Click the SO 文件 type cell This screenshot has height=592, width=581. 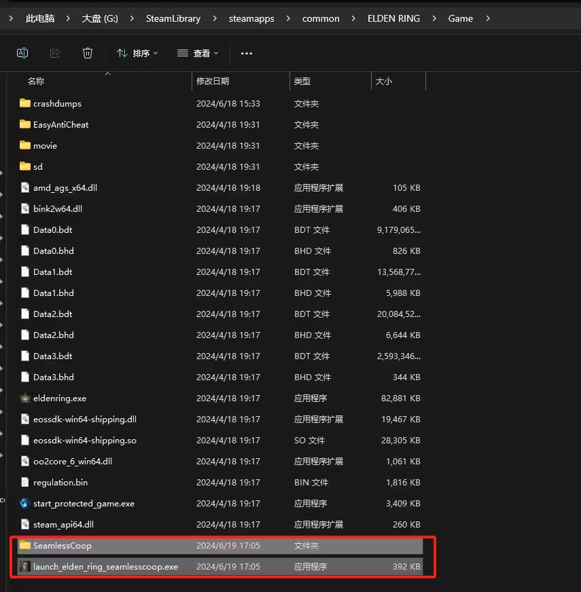pyautogui.click(x=310, y=440)
